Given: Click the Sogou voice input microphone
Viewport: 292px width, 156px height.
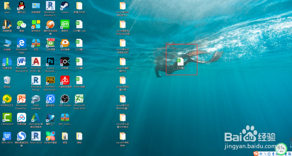Looking at the screenshot, I should point(273,154).
